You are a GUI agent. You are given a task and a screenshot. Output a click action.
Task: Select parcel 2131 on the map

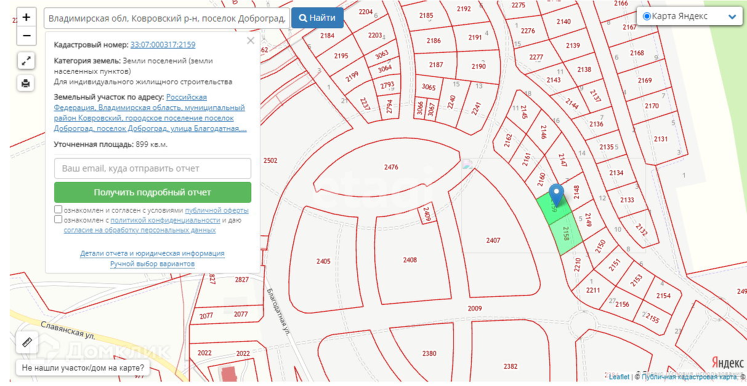661,139
